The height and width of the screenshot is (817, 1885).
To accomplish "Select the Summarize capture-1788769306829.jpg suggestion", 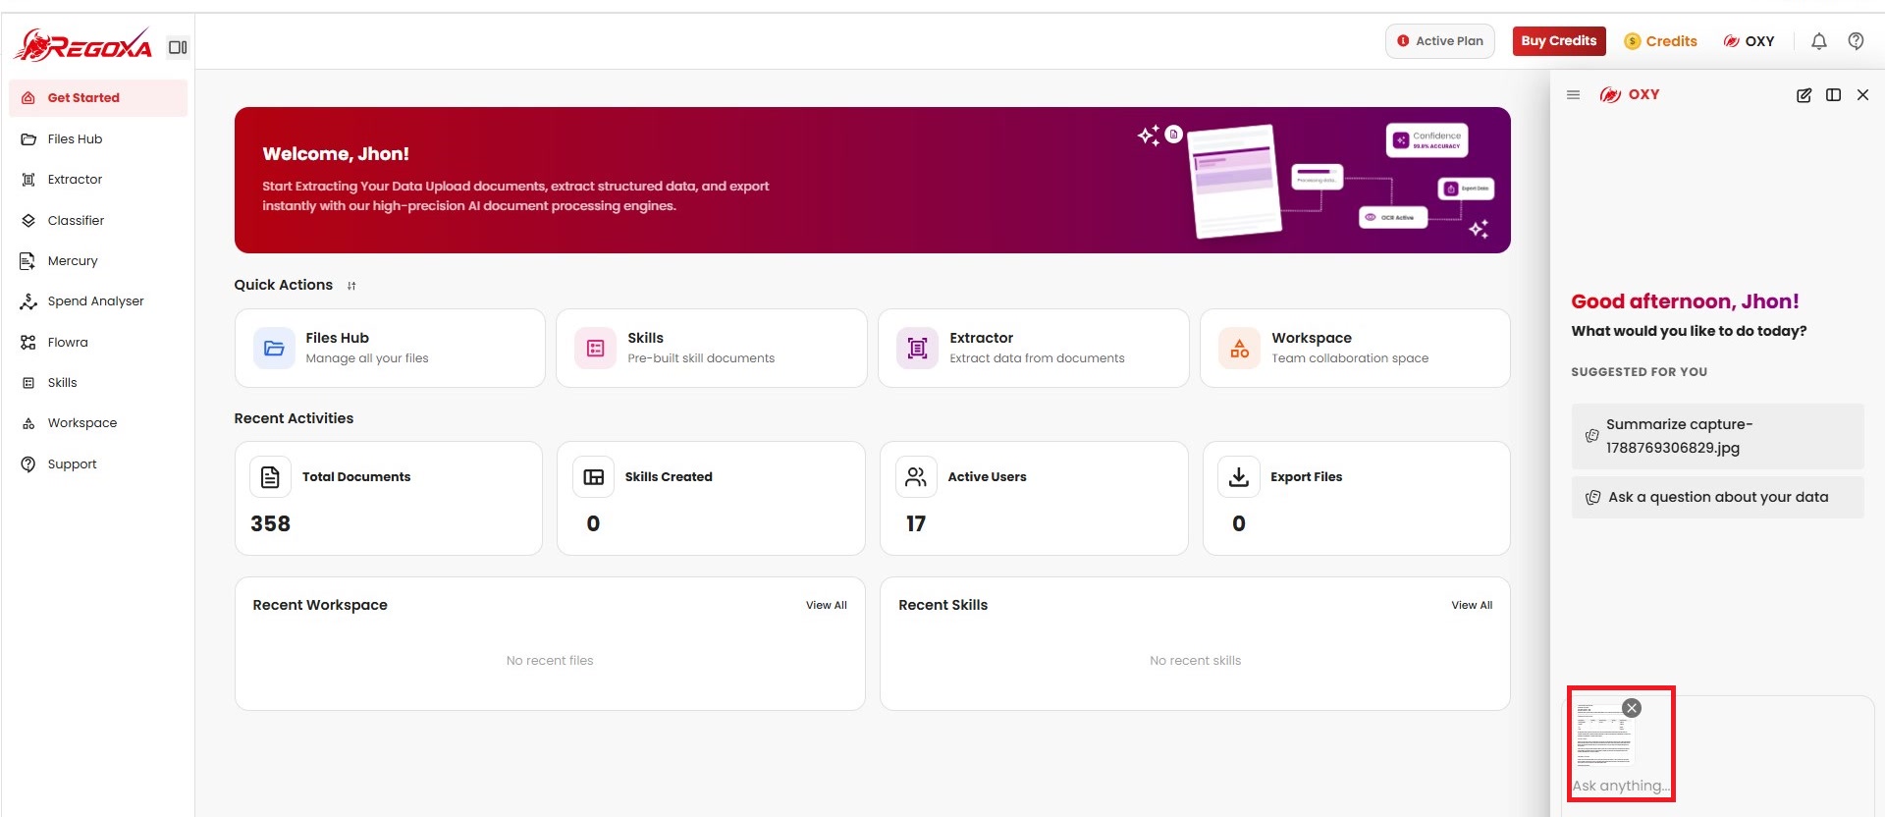I will [1717, 436].
